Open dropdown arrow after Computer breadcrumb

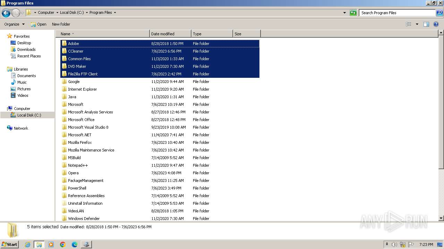tap(57, 13)
